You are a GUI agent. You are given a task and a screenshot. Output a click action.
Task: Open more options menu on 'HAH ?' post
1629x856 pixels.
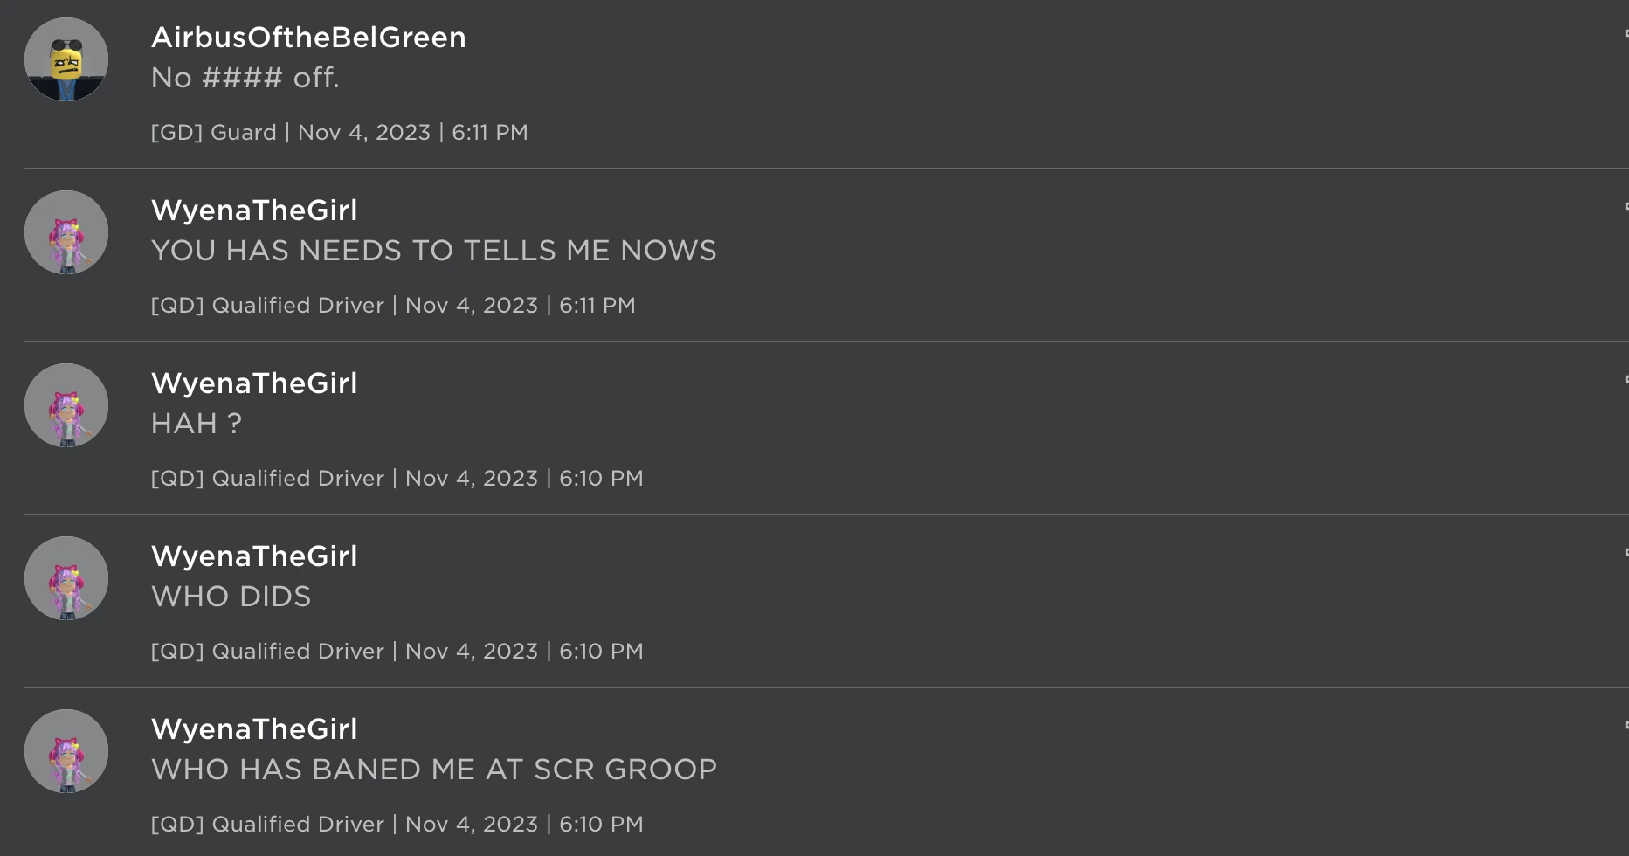click(x=1625, y=381)
